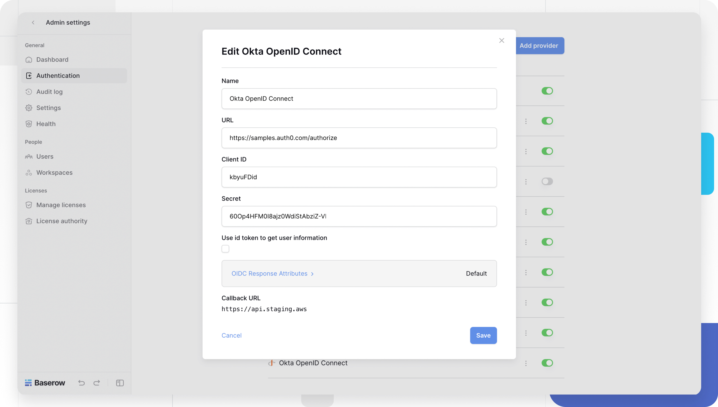Image resolution: width=718 pixels, height=407 pixels.
Task: Open the Settings section in sidebar
Action: (x=48, y=108)
